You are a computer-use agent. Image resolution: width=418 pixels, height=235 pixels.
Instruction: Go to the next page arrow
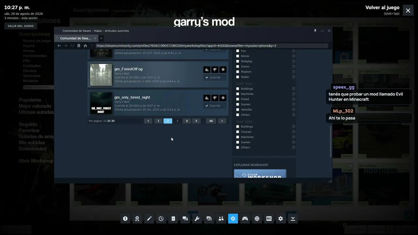click(x=222, y=121)
